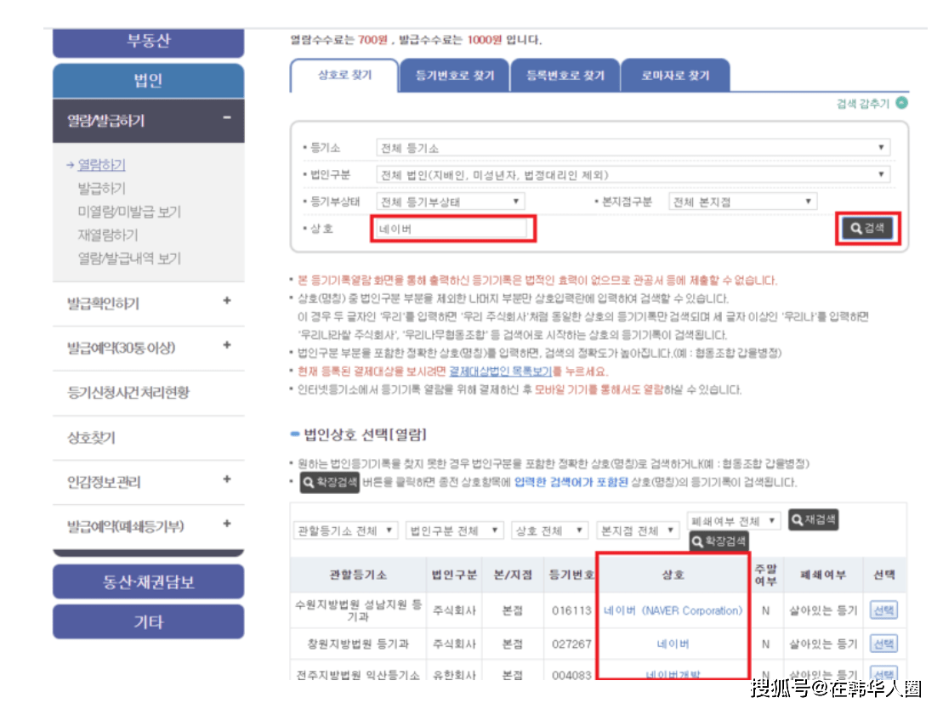Open the 결제대상법인 목록보기 link
The image size is (943, 709).
click(x=500, y=371)
